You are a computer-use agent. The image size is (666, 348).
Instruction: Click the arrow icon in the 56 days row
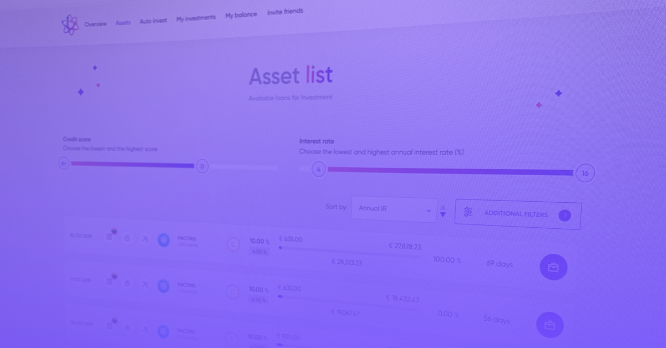coord(145,284)
